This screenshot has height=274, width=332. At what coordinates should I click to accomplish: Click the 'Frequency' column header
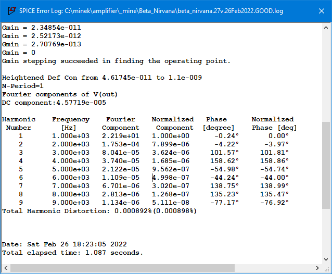[71, 119]
